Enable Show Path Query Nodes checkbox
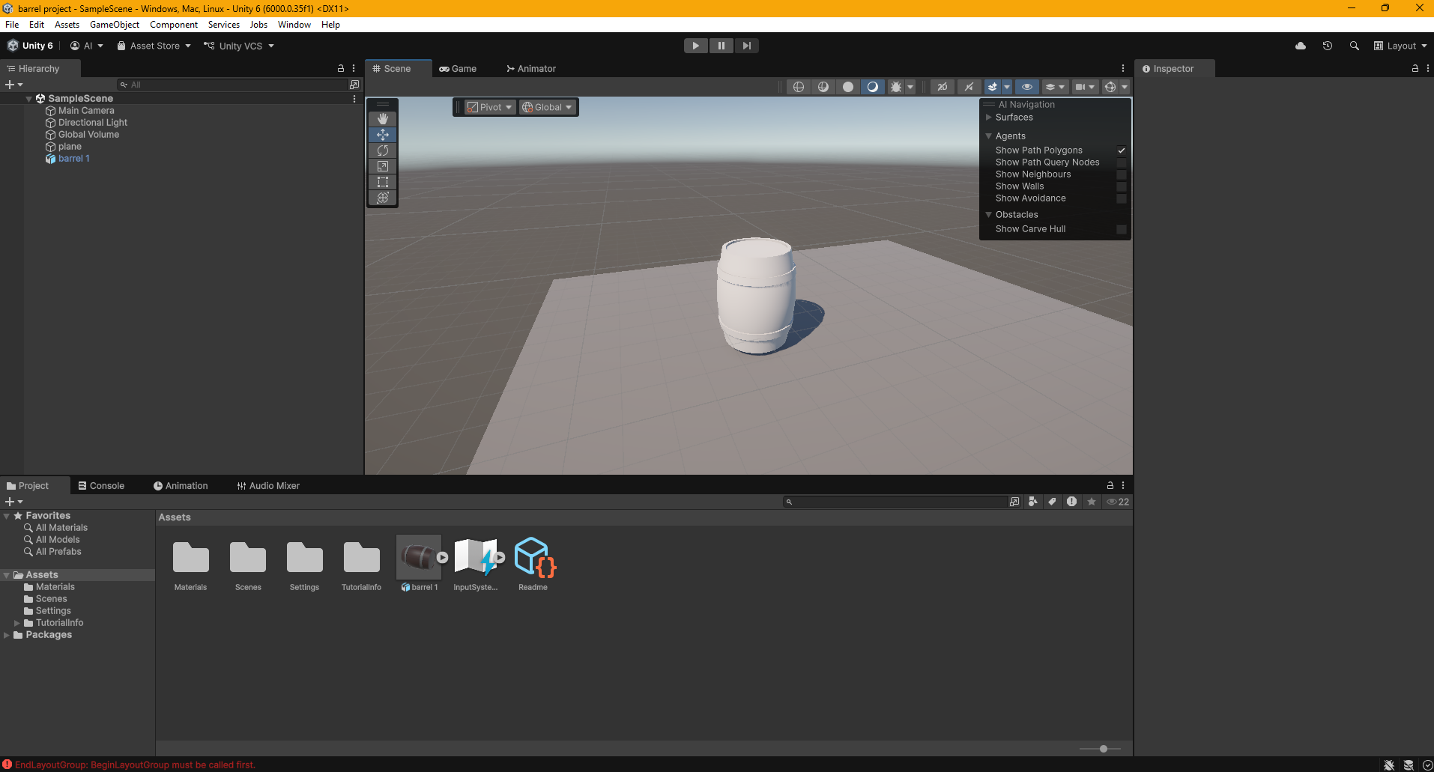The image size is (1434, 772). pos(1122,162)
